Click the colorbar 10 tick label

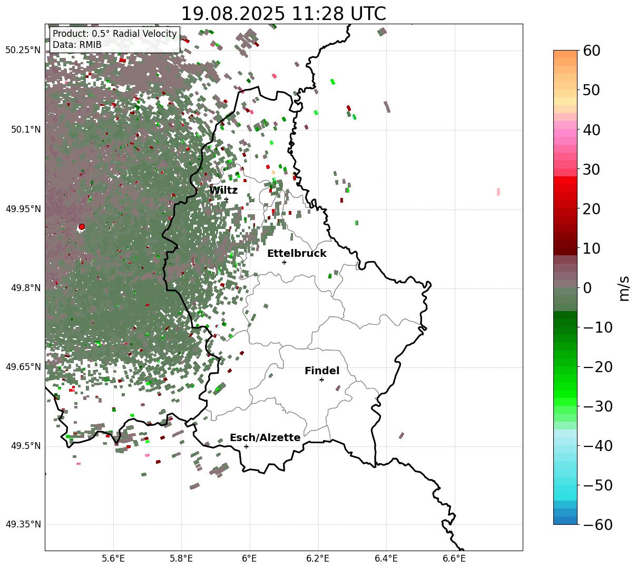[x=591, y=248]
